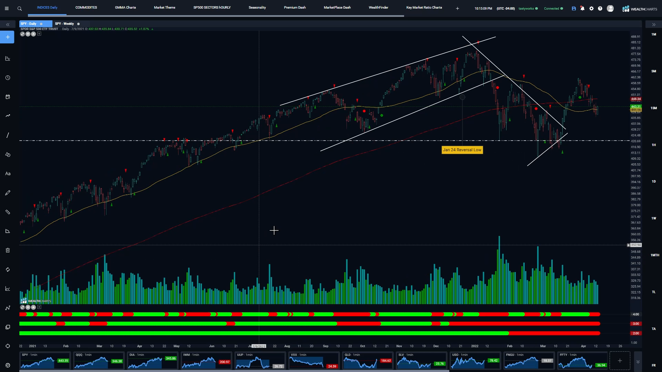Open the Market Theme tab
This screenshot has width=662, height=372.
[164, 8]
